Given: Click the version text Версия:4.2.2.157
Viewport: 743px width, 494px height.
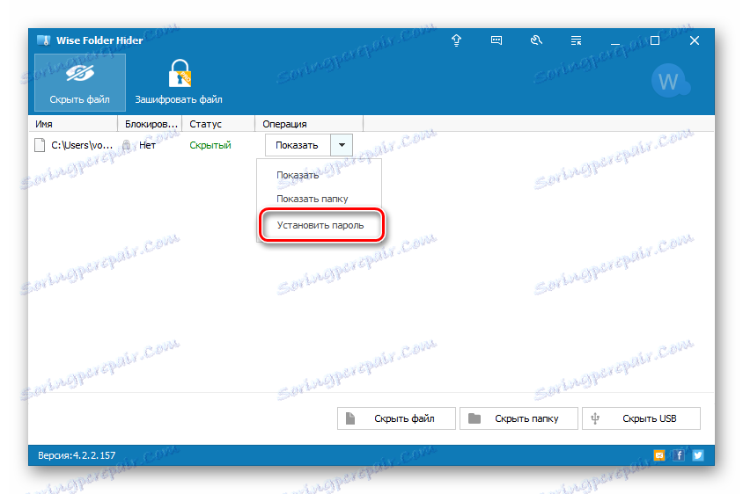Looking at the screenshot, I should (77, 455).
